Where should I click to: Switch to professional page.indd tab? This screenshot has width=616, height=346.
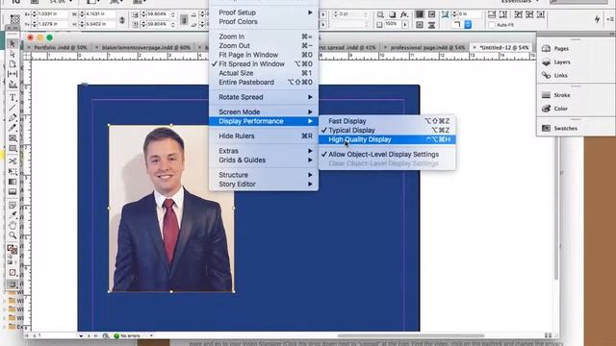pos(427,47)
